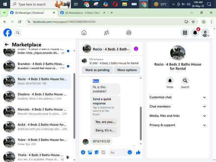Open Yulee's conversation
This screenshot has height=162, width=216.
pyautogui.click(x=36, y=142)
